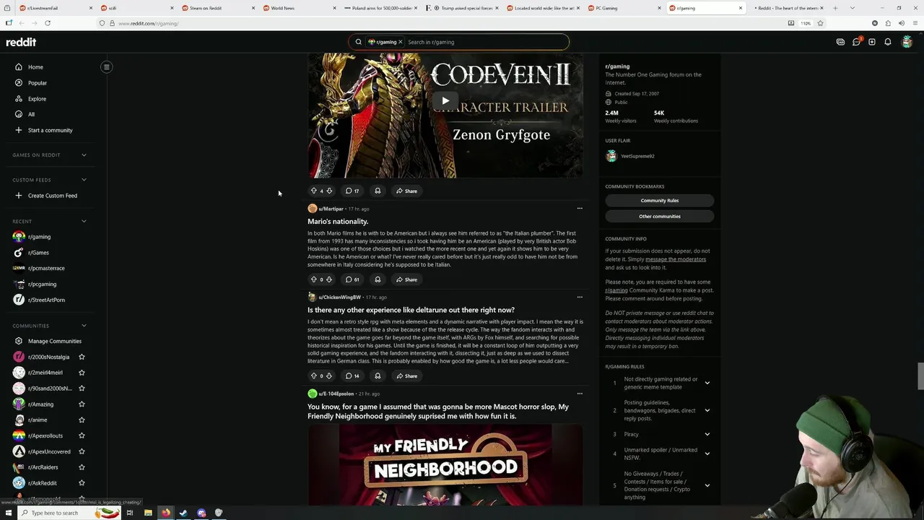The width and height of the screenshot is (924, 520).
Task: Upvote the Mario's nationality post
Action: (313, 279)
